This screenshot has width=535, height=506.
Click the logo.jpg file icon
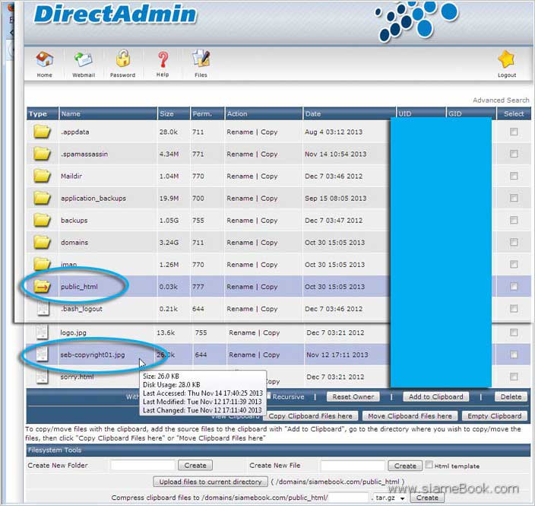[42, 332]
